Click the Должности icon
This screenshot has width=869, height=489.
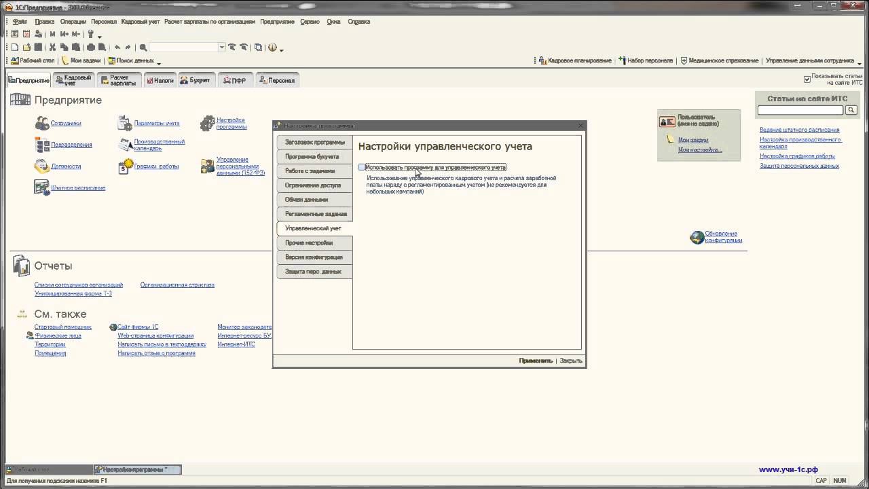pyautogui.click(x=42, y=166)
